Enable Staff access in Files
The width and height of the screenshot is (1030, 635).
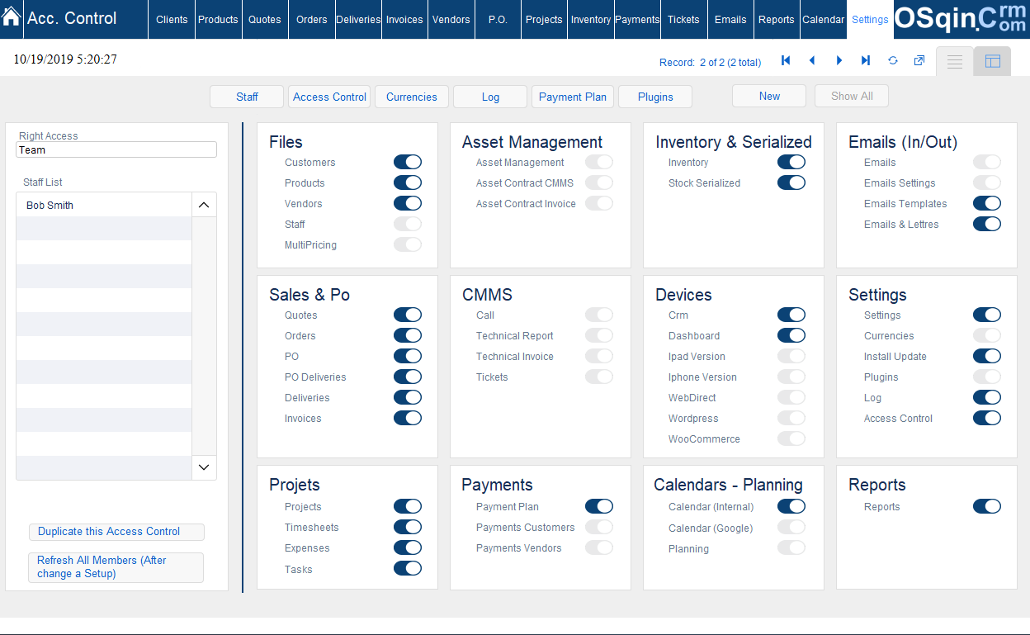click(x=408, y=225)
